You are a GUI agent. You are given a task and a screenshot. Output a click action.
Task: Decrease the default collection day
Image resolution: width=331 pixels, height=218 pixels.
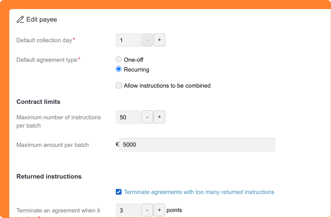147,40
